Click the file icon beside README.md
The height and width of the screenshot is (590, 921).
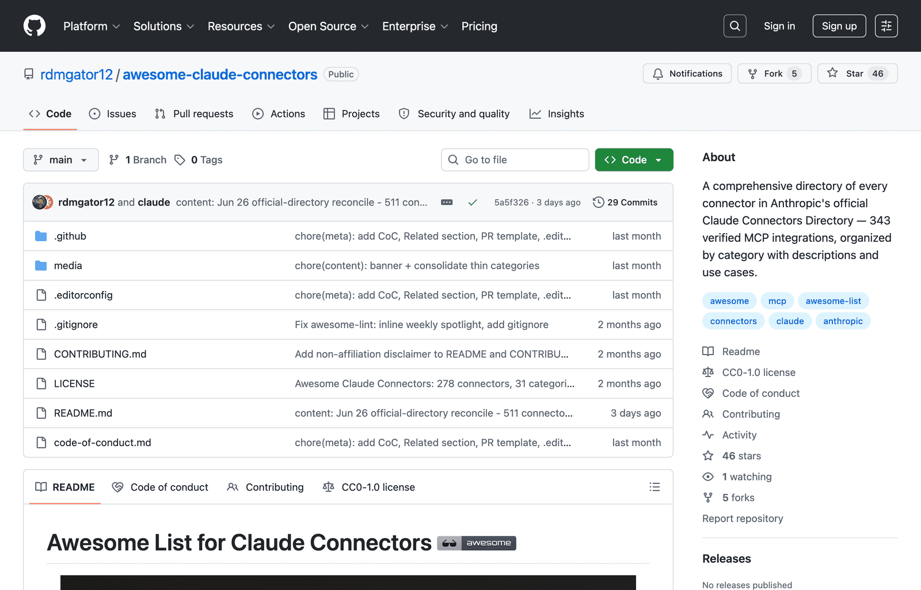coord(41,413)
